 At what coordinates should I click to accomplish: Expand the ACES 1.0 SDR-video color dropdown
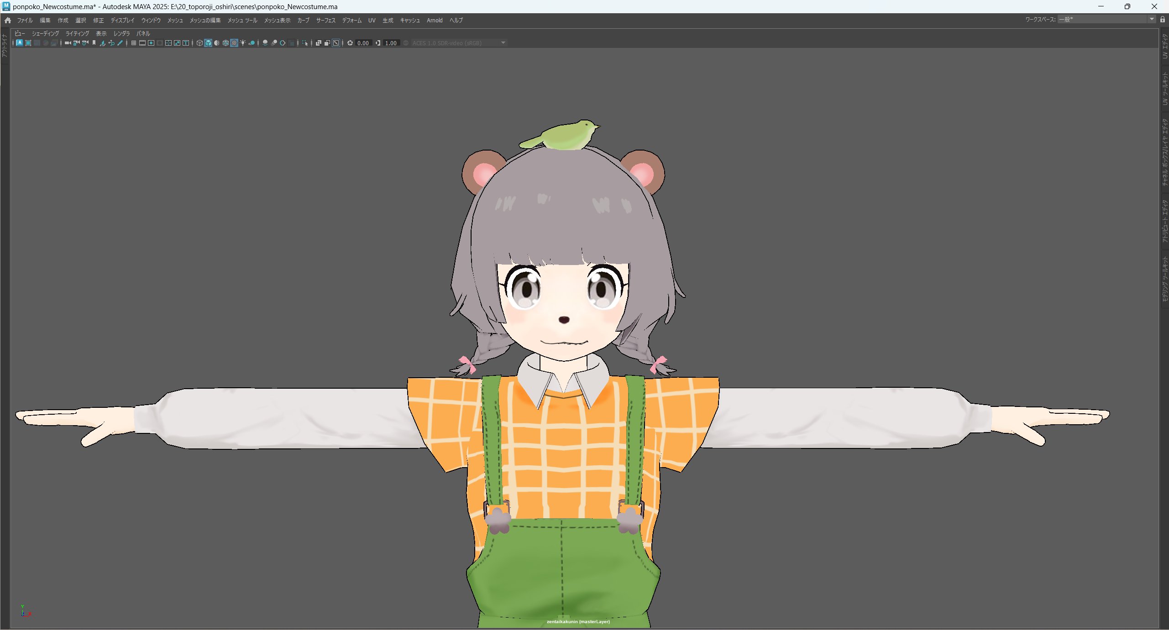tap(503, 43)
